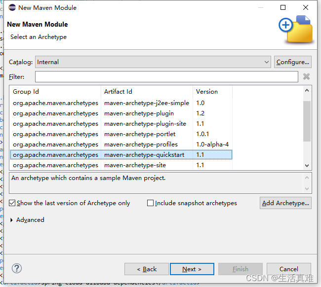This screenshot has height=287, width=321.
Task: Click the help question mark icon
Action: (17, 268)
